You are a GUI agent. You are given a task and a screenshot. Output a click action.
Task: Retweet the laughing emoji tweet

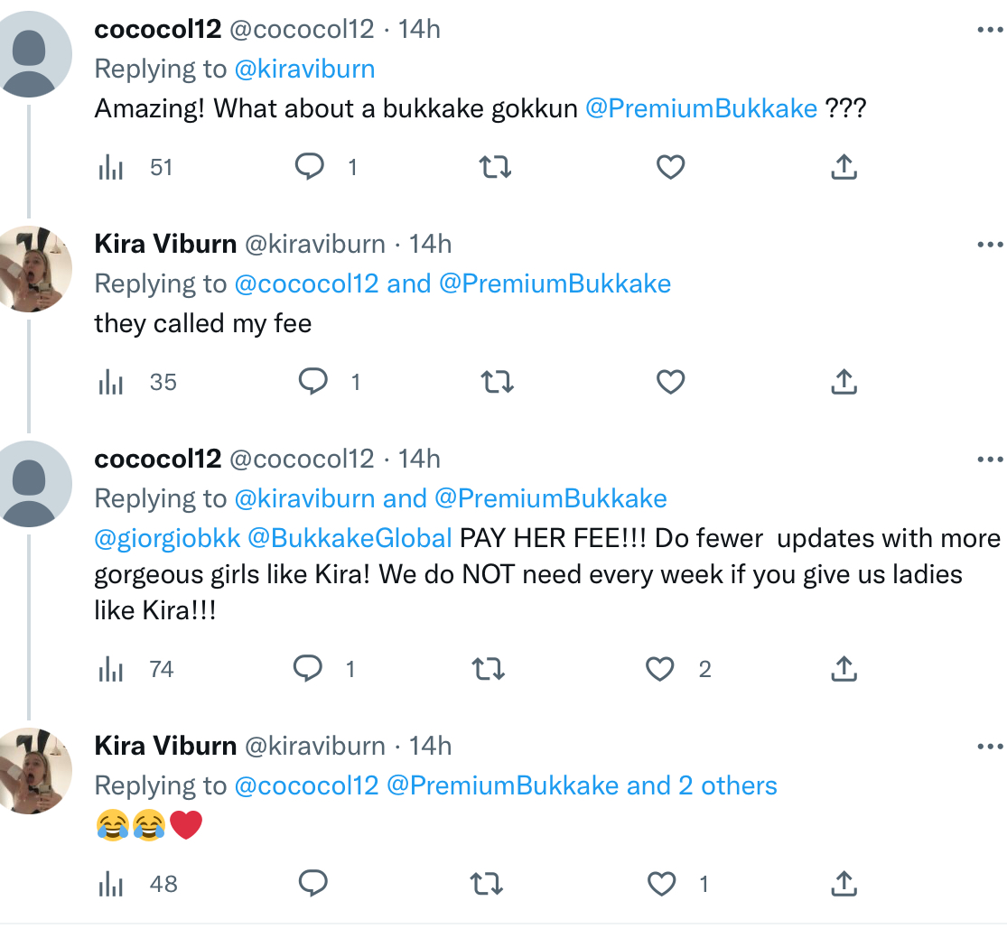coord(488,884)
